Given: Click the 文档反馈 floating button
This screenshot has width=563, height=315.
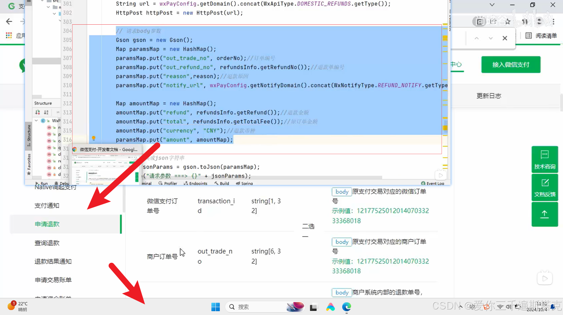Looking at the screenshot, I should point(545,187).
